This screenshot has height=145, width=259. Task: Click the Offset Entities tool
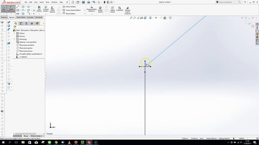(52, 9)
